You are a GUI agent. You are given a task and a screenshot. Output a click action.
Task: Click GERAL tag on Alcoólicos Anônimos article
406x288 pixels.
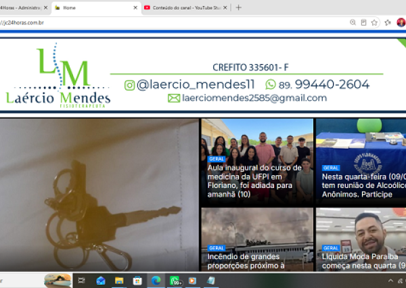331,168
